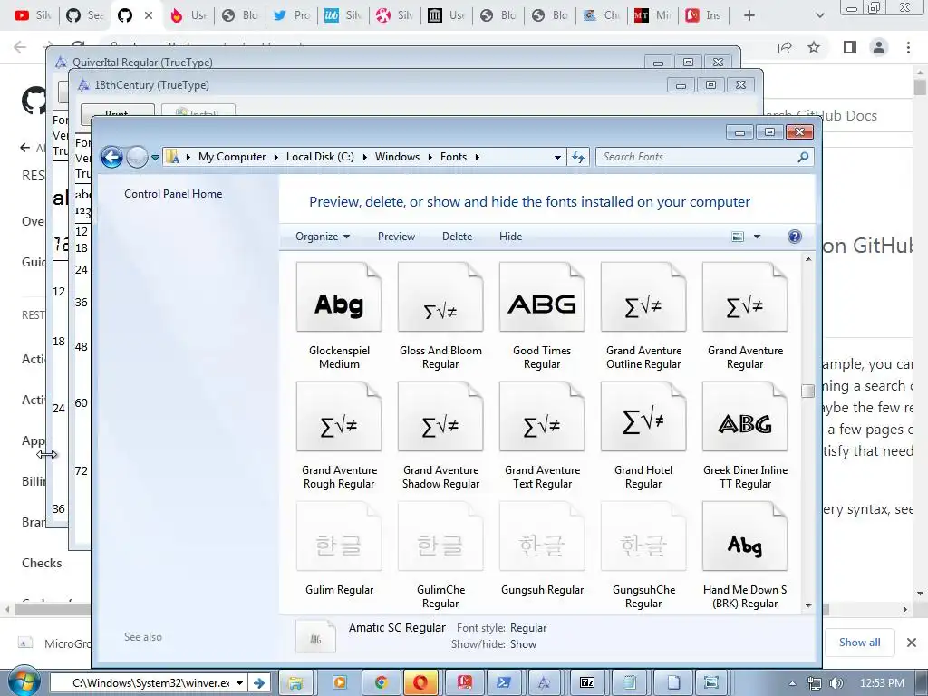Viewport: 928px width, 696px height.
Task: Select the Gloss And Bloom Regular font
Action: 440,316
